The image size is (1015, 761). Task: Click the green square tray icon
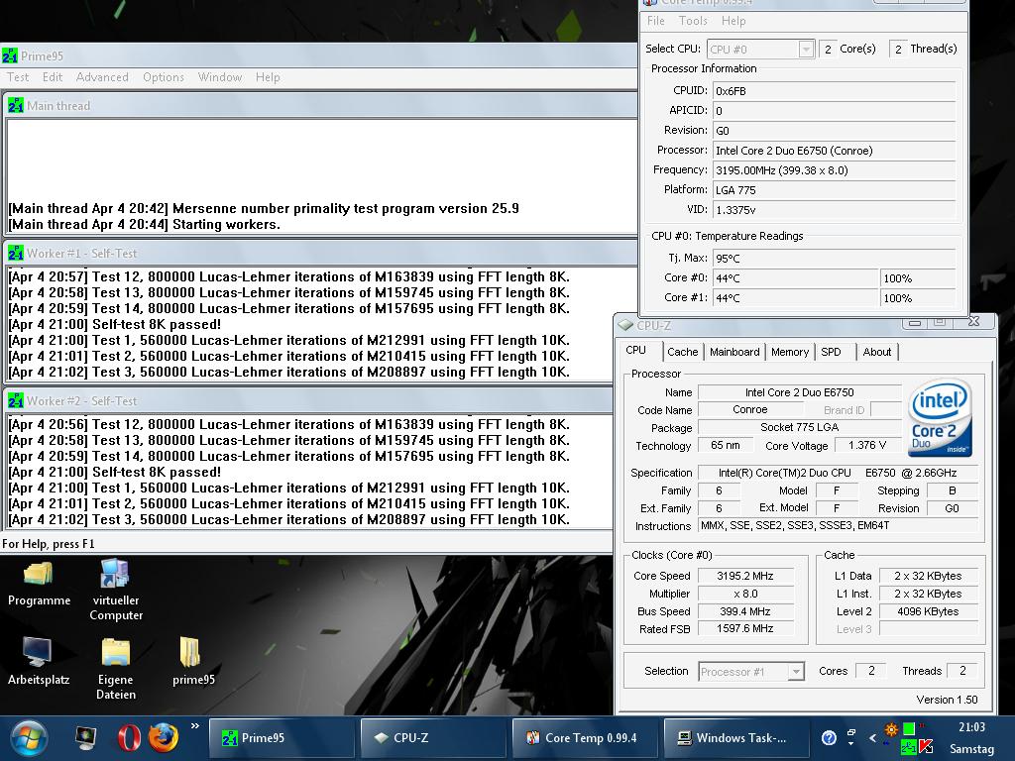point(909,729)
